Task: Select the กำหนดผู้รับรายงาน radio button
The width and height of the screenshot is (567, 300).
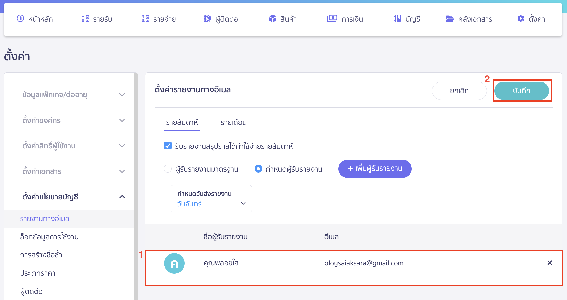Action: 258,169
